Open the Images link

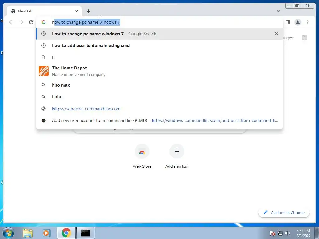288,38
